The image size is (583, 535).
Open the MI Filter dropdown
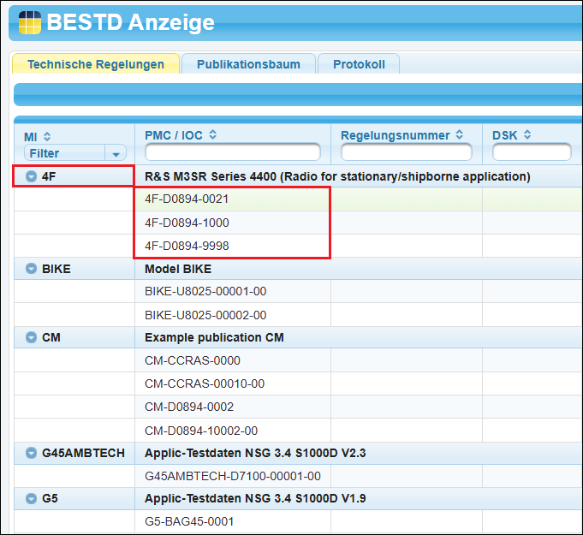75,153
